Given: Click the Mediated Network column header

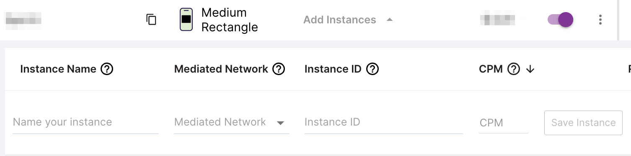Looking at the screenshot, I should click(x=221, y=69).
